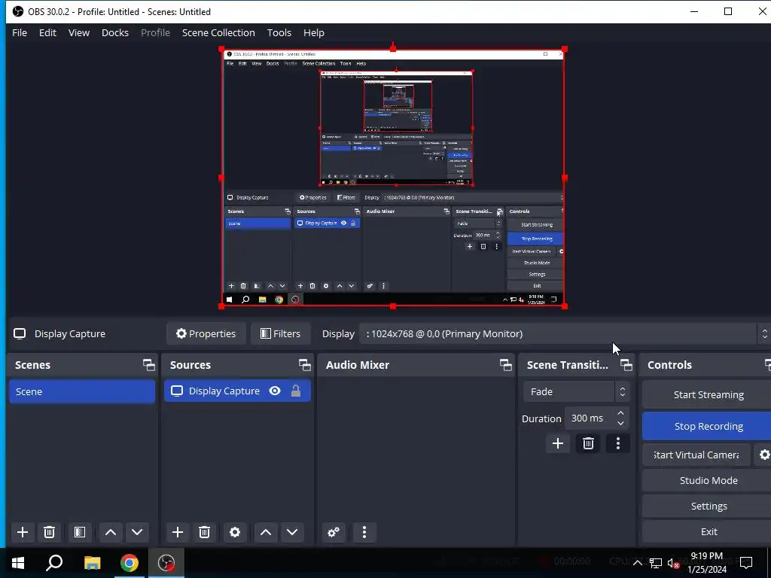771x578 pixels.
Task: Increase transition duration with up arrow
Action: coord(620,413)
